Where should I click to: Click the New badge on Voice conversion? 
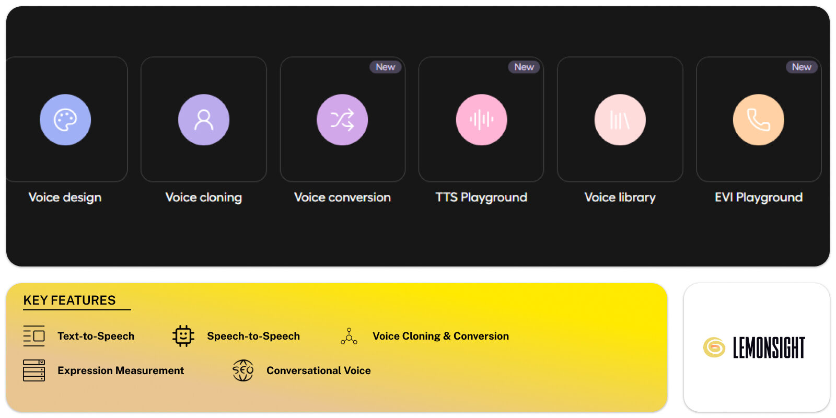pos(386,67)
